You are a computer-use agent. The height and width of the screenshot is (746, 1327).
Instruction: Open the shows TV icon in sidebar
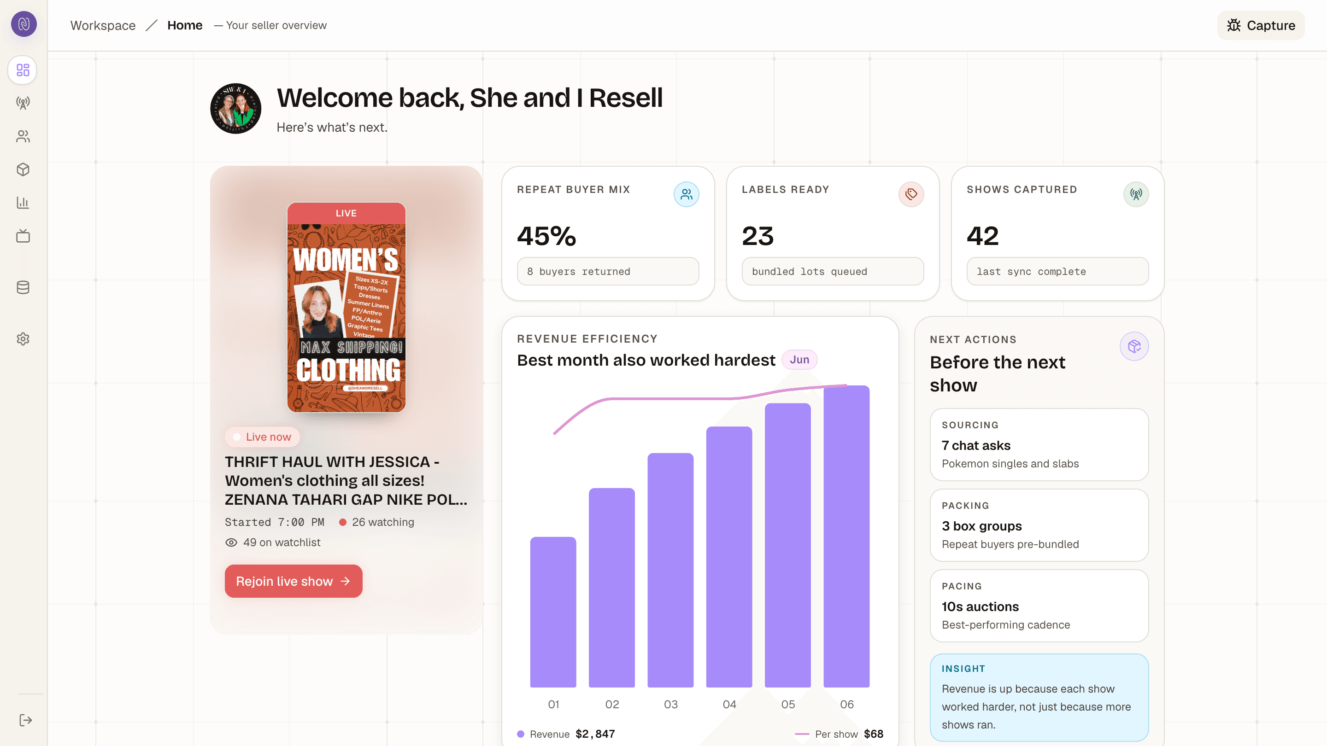(x=23, y=236)
